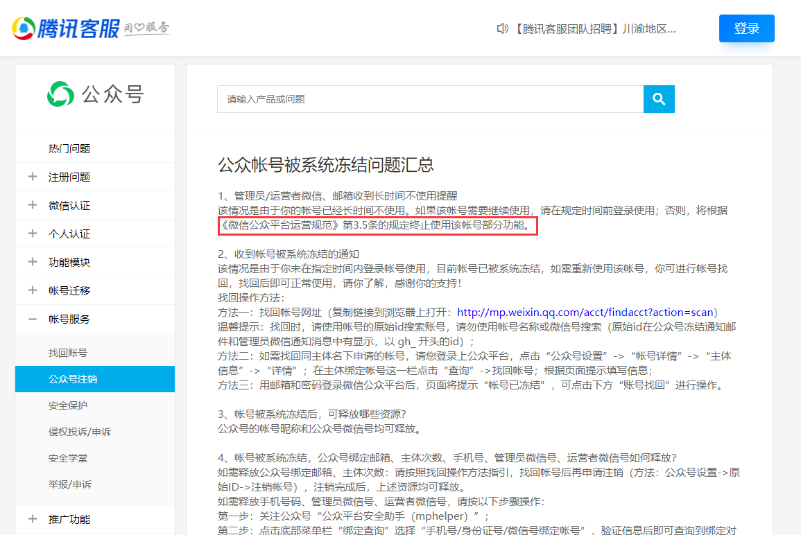Image resolution: width=801 pixels, height=535 pixels.
Task: Click the article title 公众帐号被系统冻结问题汇总
Action: [x=326, y=165]
